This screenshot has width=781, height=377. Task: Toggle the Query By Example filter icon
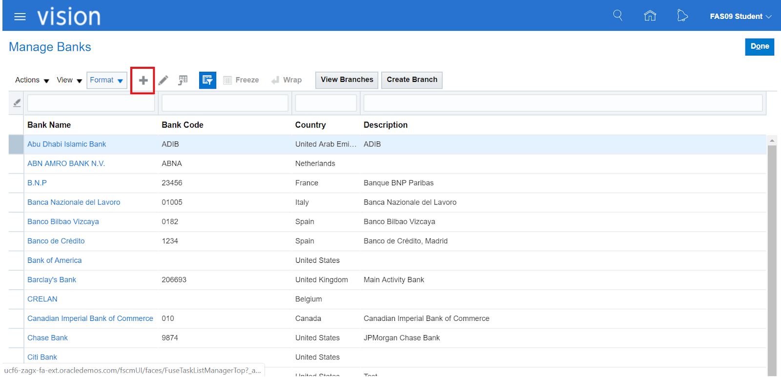tap(207, 80)
